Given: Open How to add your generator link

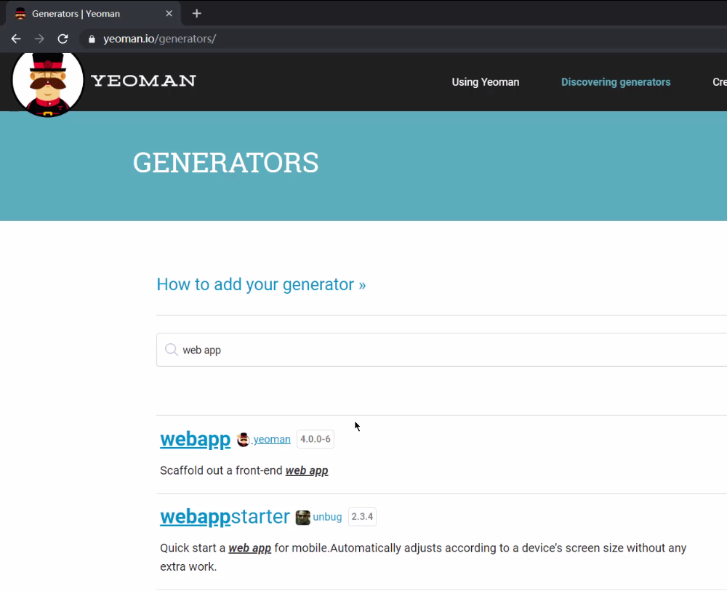Looking at the screenshot, I should [x=261, y=284].
